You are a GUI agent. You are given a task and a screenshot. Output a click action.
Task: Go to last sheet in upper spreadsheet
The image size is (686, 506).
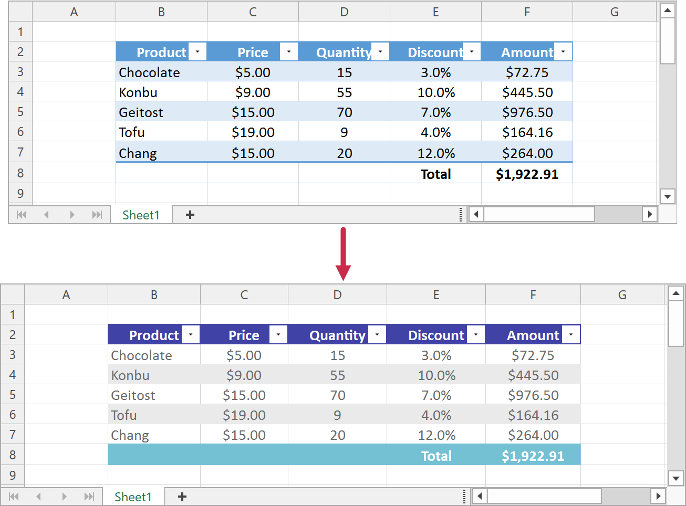[97, 215]
